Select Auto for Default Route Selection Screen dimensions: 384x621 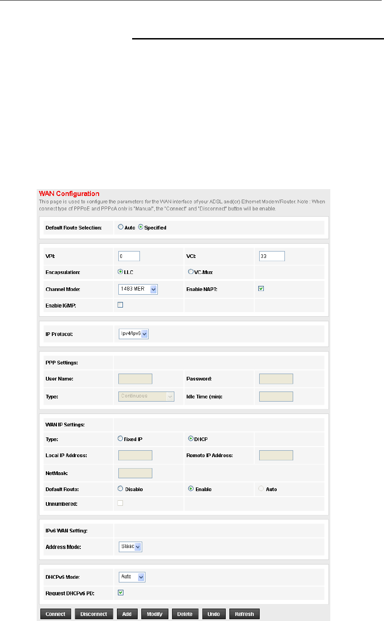tap(121, 227)
